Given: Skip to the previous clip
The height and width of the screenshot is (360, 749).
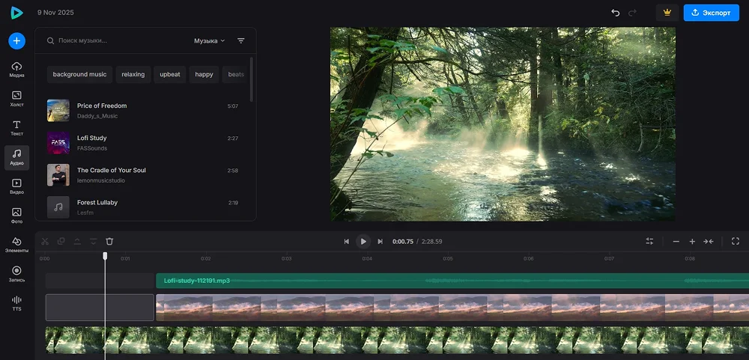Looking at the screenshot, I should (347, 242).
